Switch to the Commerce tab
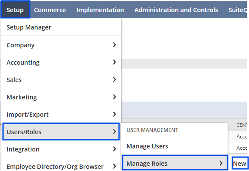The height and width of the screenshot is (171, 249). (50, 10)
